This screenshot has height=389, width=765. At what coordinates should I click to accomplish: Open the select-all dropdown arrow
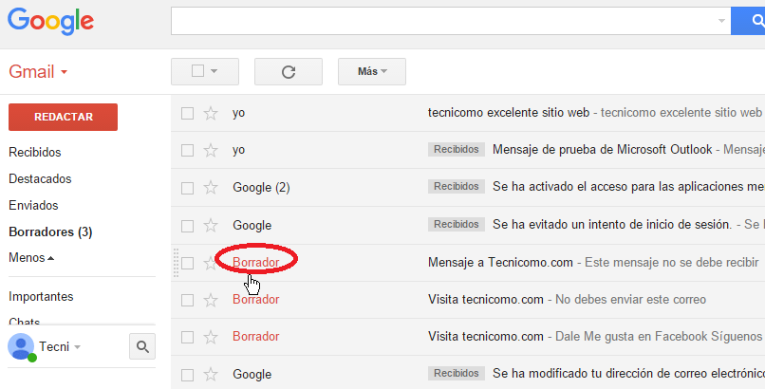[214, 72]
